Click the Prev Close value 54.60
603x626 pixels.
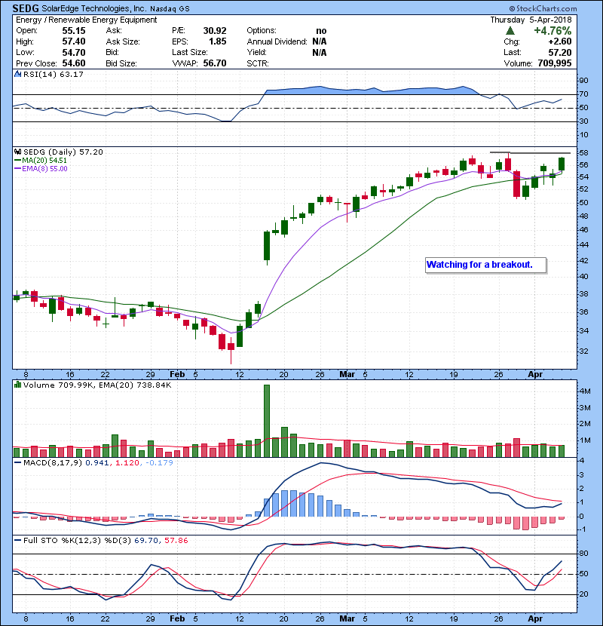(73, 63)
